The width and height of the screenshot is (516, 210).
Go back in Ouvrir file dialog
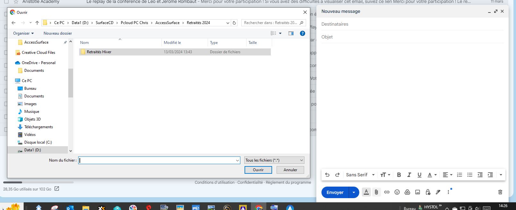13,23
